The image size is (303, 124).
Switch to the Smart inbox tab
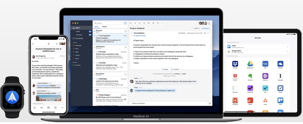[97, 26]
